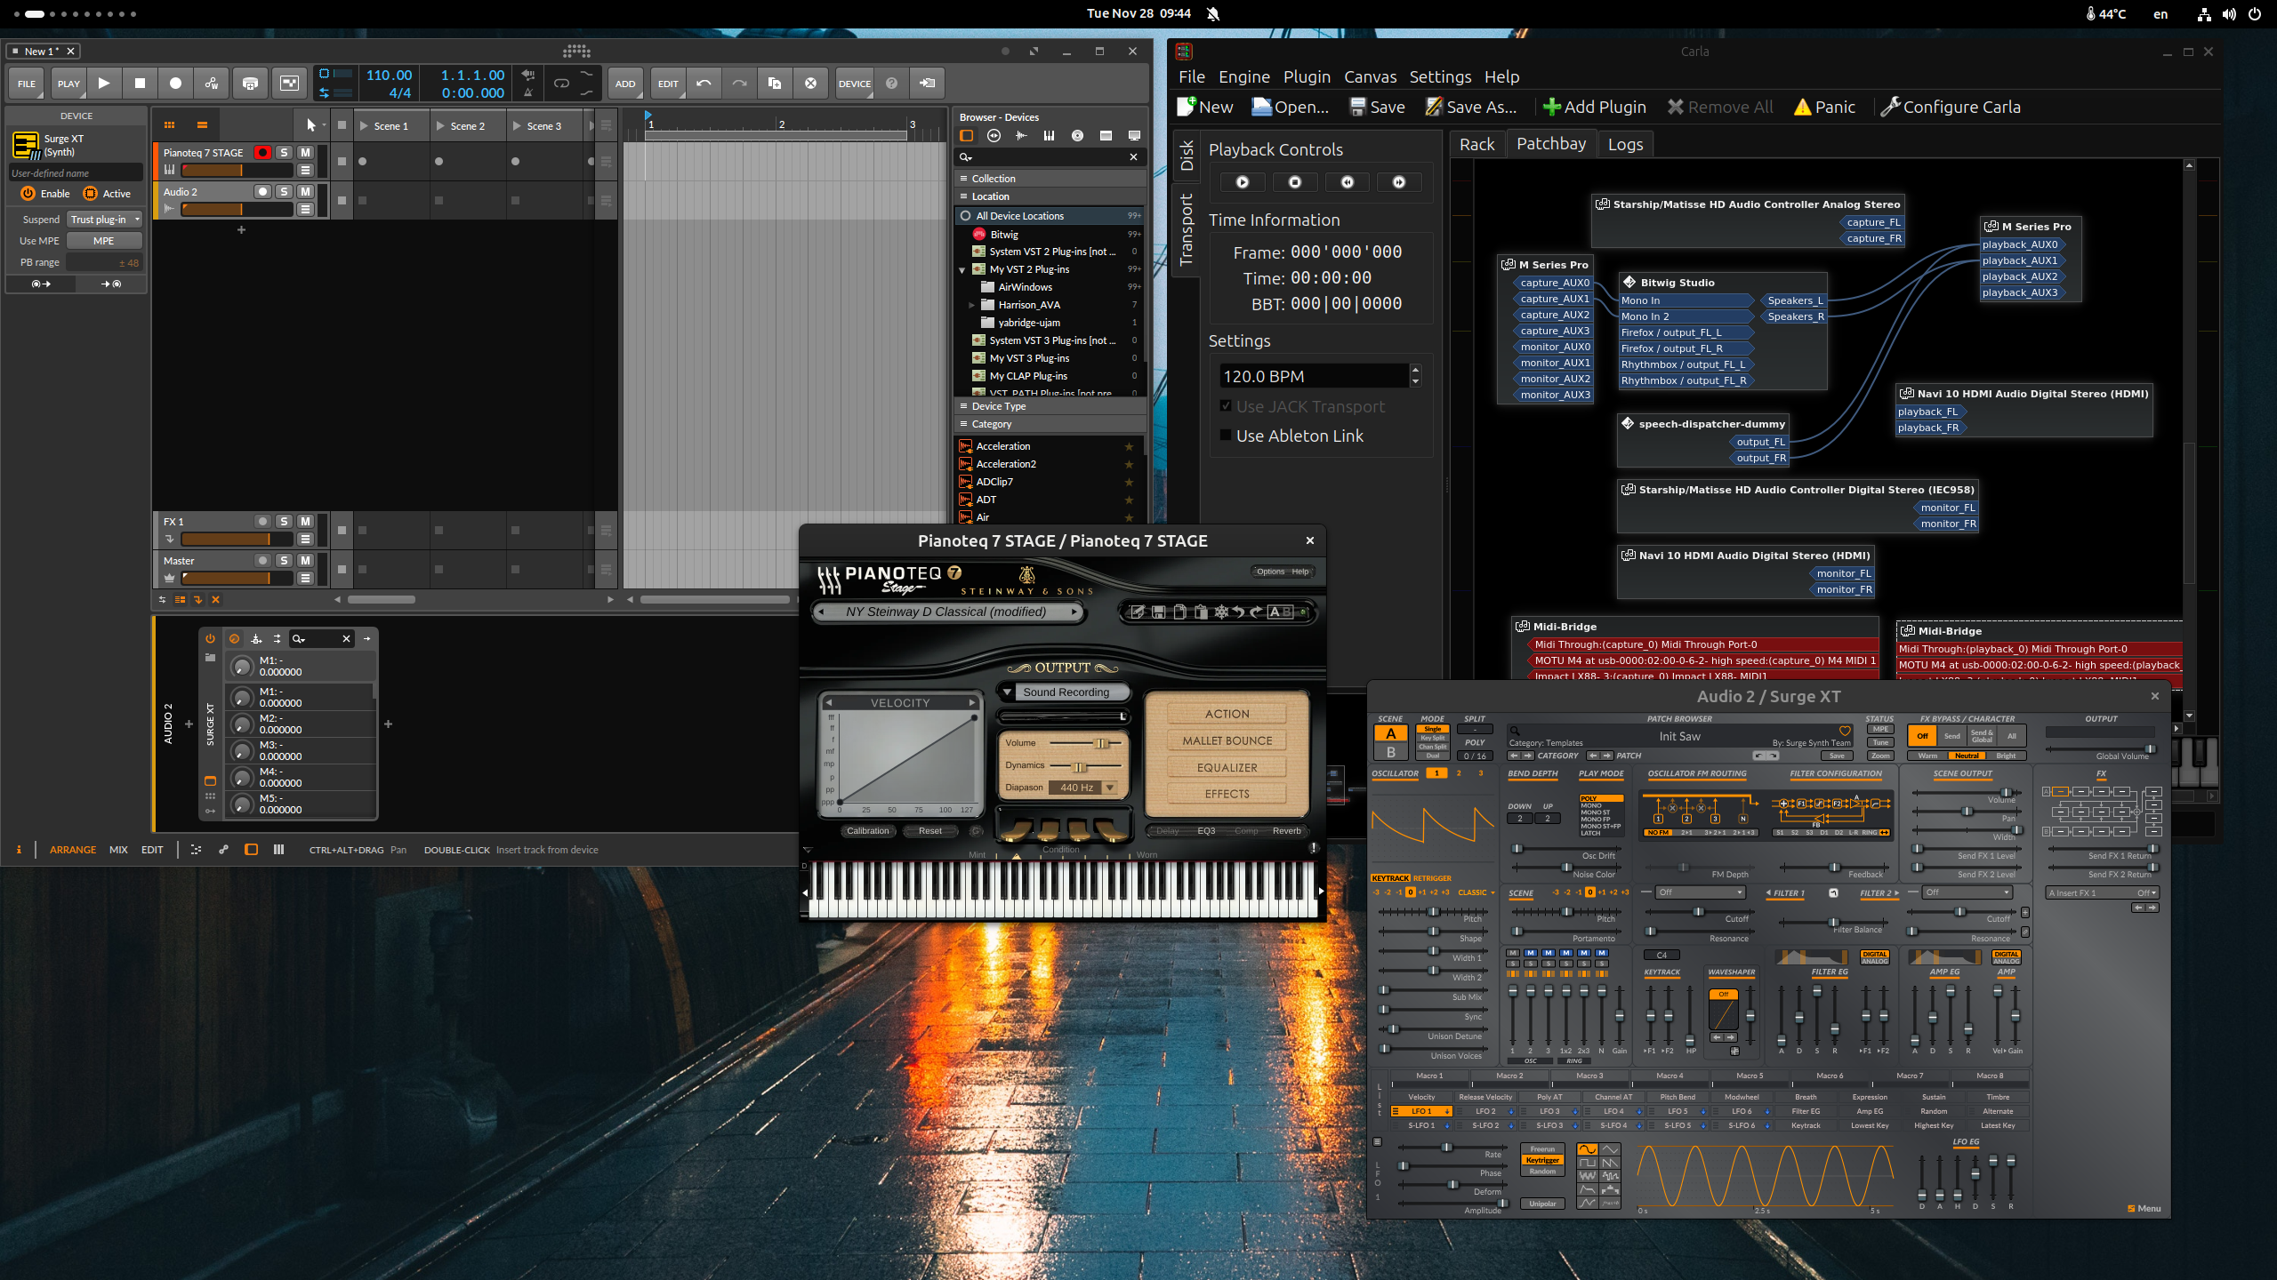This screenshot has width=2277, height=1280.
Task: Click the Equalizer button in Pianoteq output
Action: click(1227, 767)
